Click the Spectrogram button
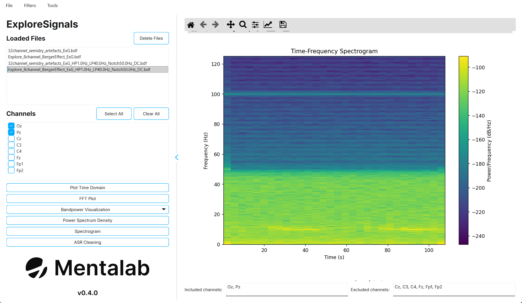This screenshot has height=303, width=522. [x=88, y=231]
